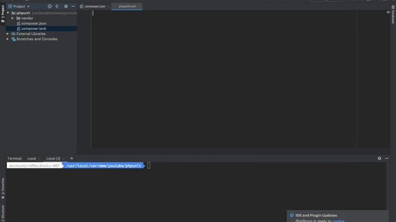The width and height of the screenshot is (396, 222).
Task: Open the Database side panel
Action: click(x=393, y=15)
